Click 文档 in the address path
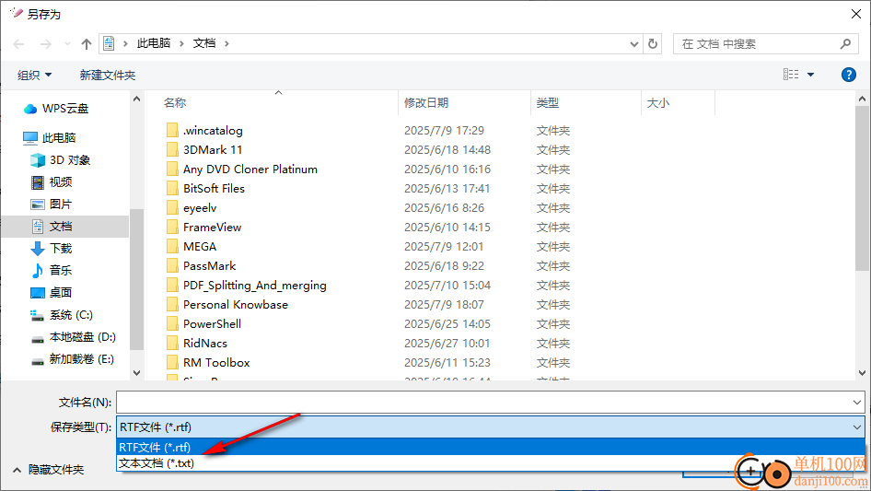The height and width of the screenshot is (491, 871). [203, 43]
